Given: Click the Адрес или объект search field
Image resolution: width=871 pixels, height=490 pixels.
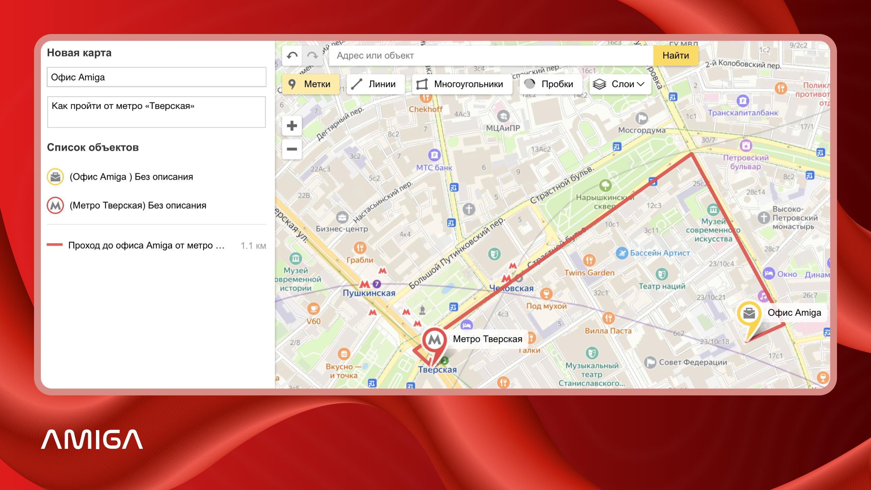Looking at the screenshot, I should coord(491,55).
